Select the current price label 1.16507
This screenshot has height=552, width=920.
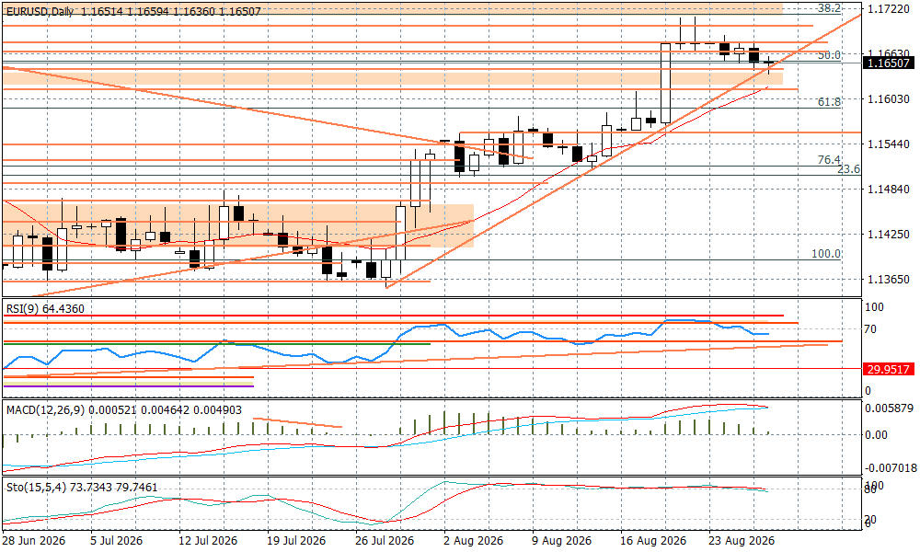[x=889, y=63]
